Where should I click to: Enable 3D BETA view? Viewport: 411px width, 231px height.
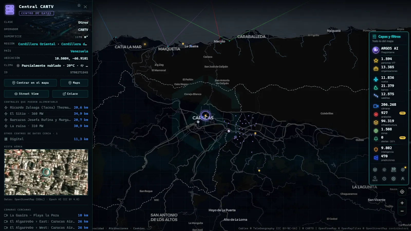tap(394, 170)
